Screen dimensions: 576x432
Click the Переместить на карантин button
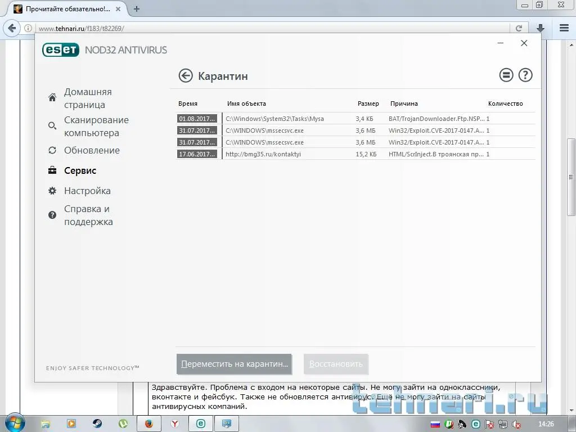click(x=234, y=364)
